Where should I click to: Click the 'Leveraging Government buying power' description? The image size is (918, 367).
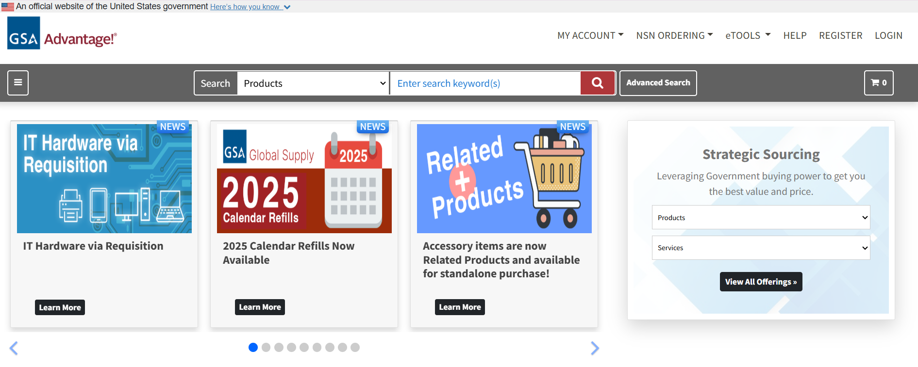[761, 184]
